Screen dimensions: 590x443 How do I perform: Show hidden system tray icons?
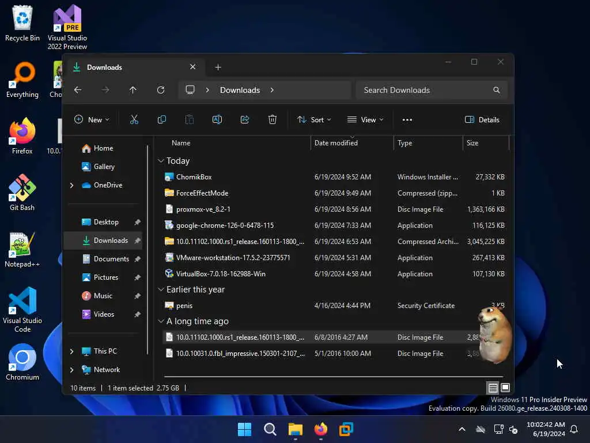(462, 429)
